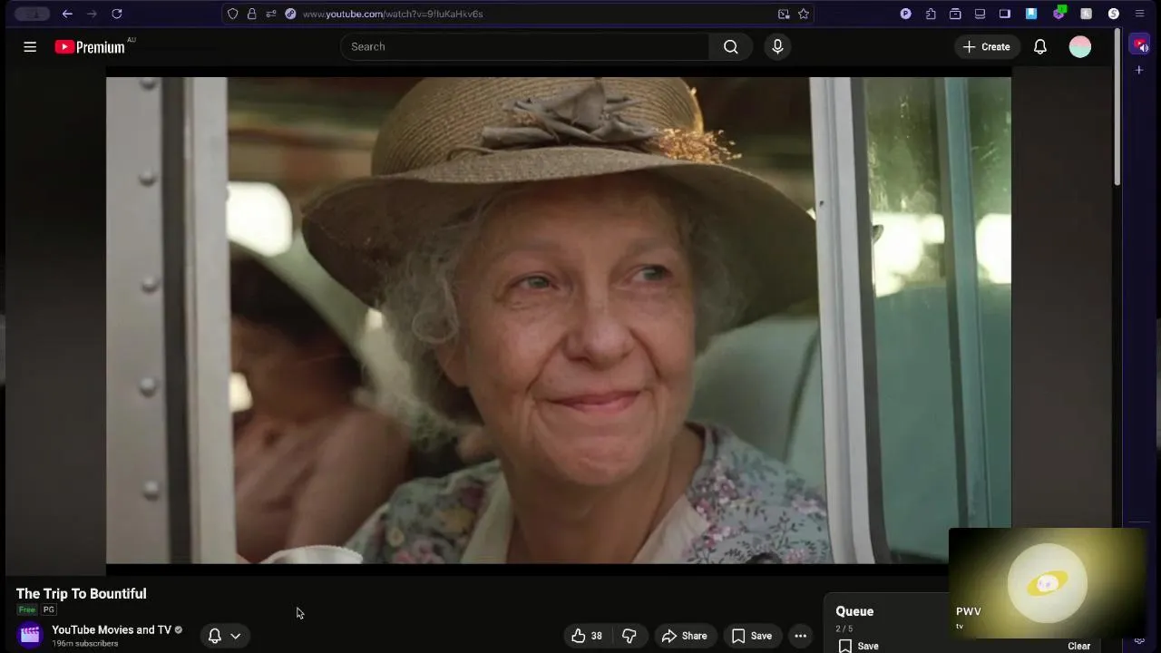Open the PWV mini player thumbnail
The height and width of the screenshot is (653, 1161).
1048,583
